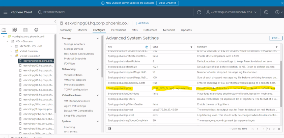Screen dimensions: 284x138
Task: Open the hamburger navigation menu
Action: click(5, 12)
